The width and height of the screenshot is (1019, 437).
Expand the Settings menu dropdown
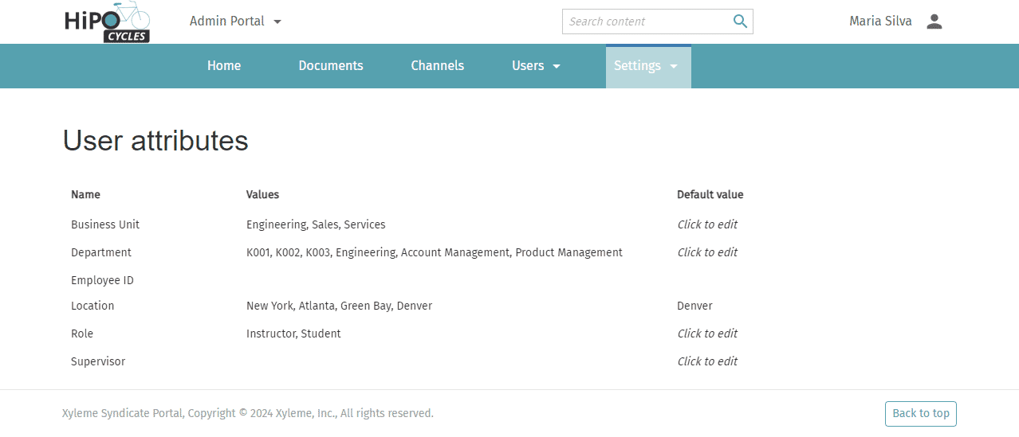coord(647,66)
